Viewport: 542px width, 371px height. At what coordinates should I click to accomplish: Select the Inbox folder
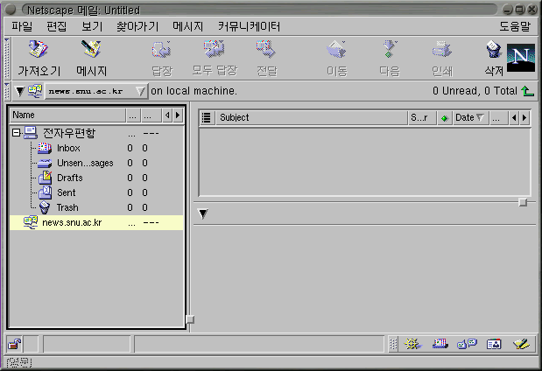point(67,148)
